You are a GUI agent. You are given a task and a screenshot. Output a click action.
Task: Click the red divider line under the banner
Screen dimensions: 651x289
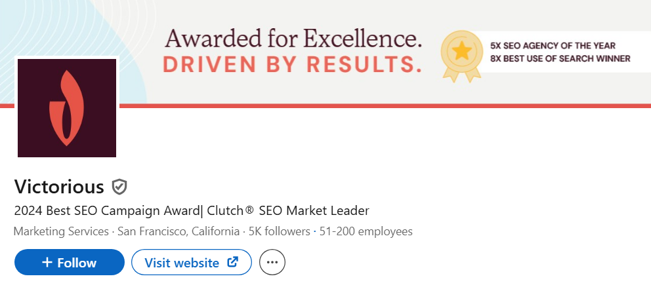[x=394, y=106]
